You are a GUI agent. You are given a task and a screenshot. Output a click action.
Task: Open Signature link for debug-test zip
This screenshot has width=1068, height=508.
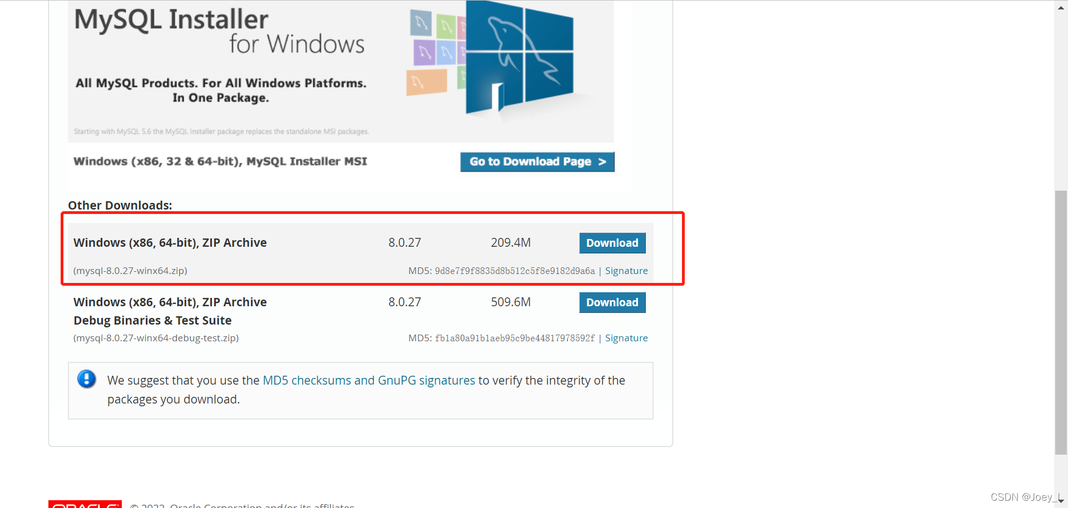626,338
